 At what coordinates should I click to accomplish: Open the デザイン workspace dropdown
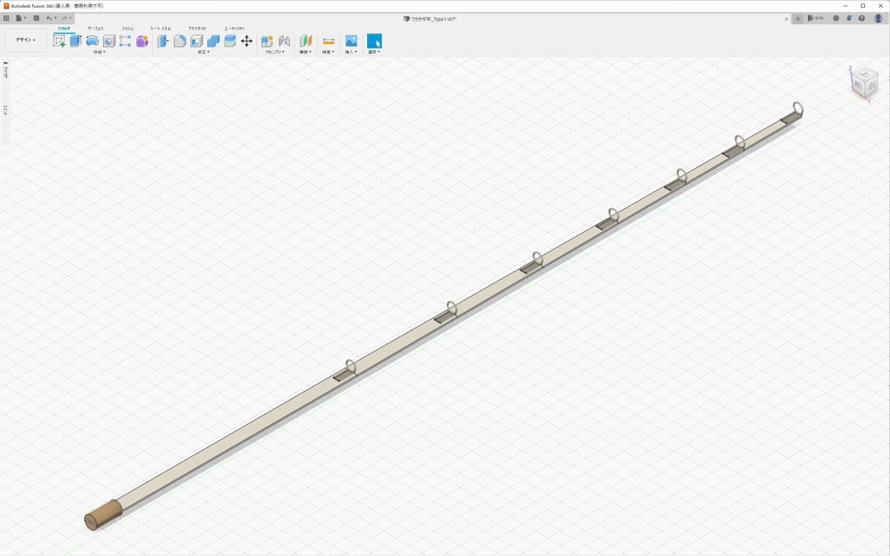[x=26, y=40]
